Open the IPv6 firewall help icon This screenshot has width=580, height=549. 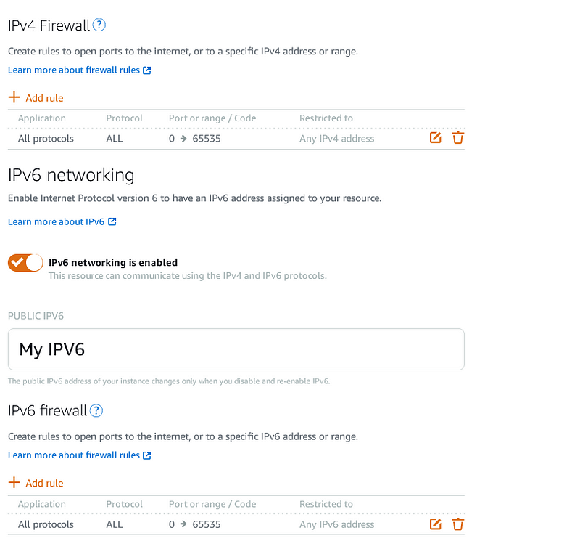tap(96, 410)
